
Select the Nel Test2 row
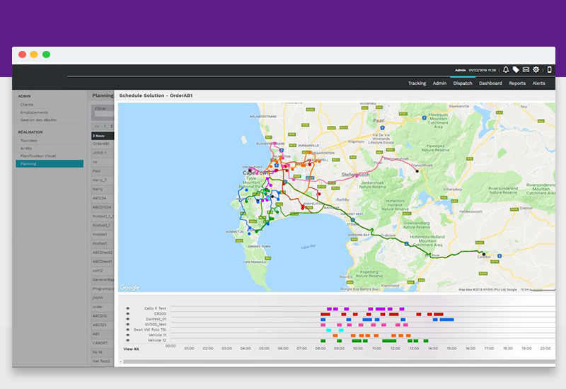pyautogui.click(x=103, y=361)
